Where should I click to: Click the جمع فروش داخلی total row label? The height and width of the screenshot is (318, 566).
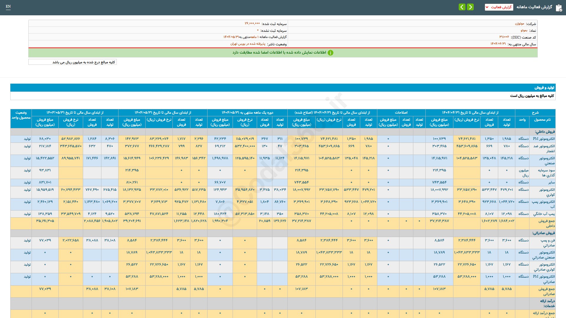point(546,223)
